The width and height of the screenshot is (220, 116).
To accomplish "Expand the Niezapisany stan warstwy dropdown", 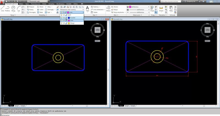I will click(83, 10).
